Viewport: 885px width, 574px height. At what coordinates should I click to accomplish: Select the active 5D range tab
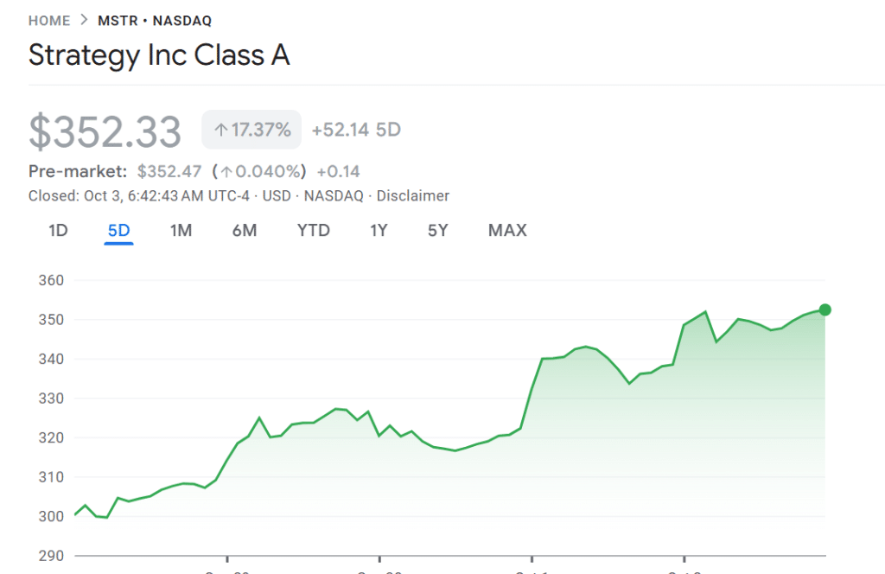coord(118,231)
